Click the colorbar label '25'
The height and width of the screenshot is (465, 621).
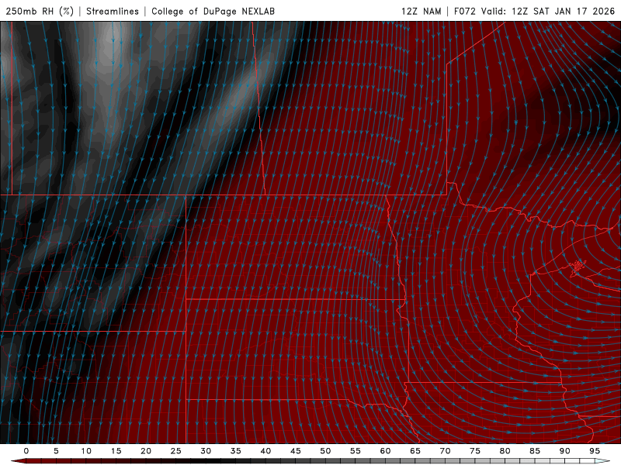click(175, 451)
